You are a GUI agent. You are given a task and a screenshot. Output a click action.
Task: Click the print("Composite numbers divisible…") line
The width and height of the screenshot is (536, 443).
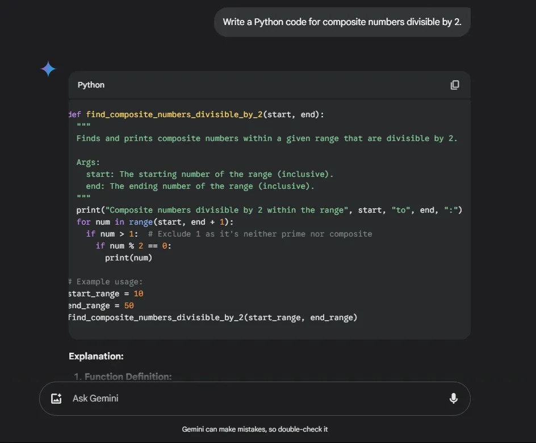click(x=269, y=210)
